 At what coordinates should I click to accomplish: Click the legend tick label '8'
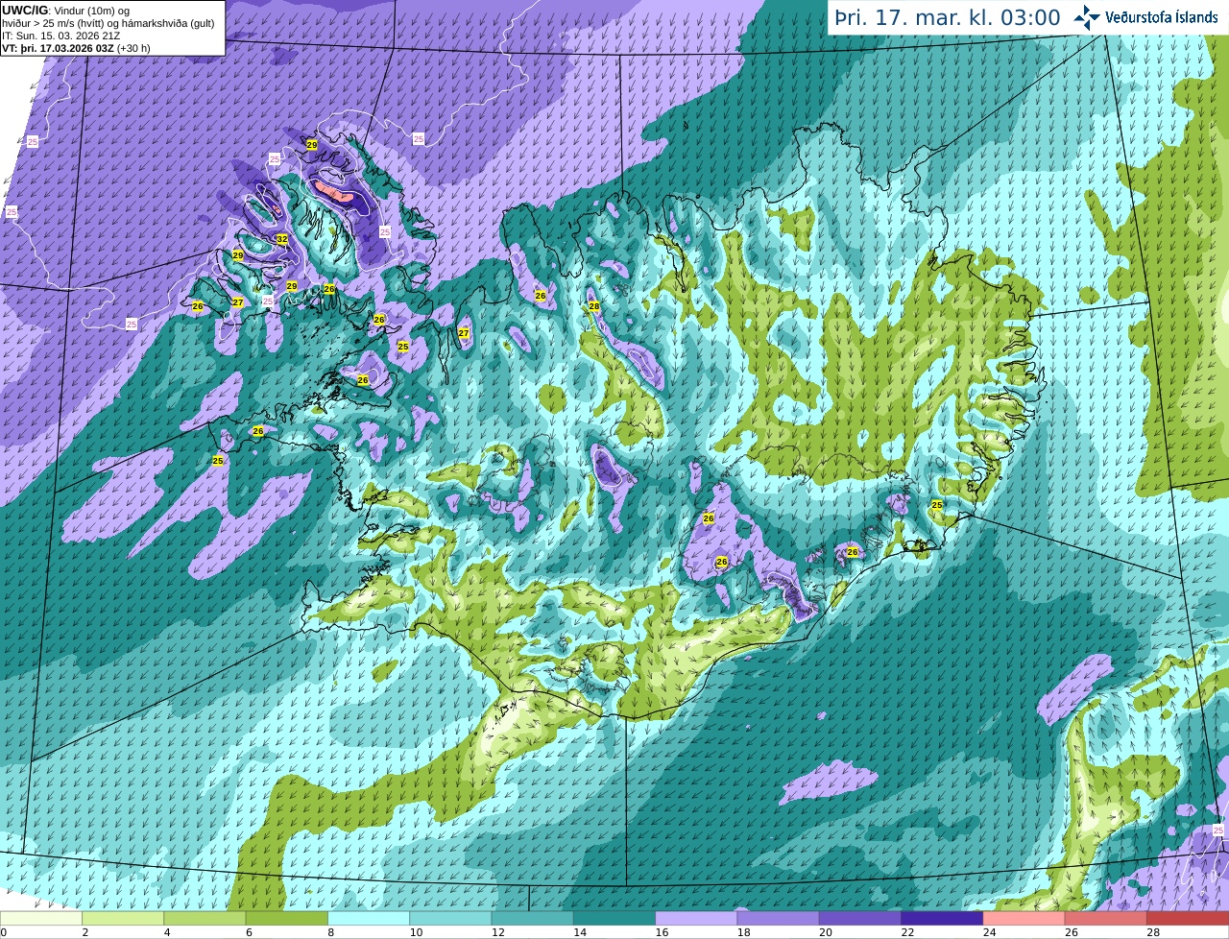click(330, 931)
